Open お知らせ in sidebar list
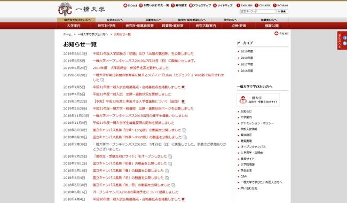Image resolution: width=347 pixels, height=203 pixels. [246, 111]
